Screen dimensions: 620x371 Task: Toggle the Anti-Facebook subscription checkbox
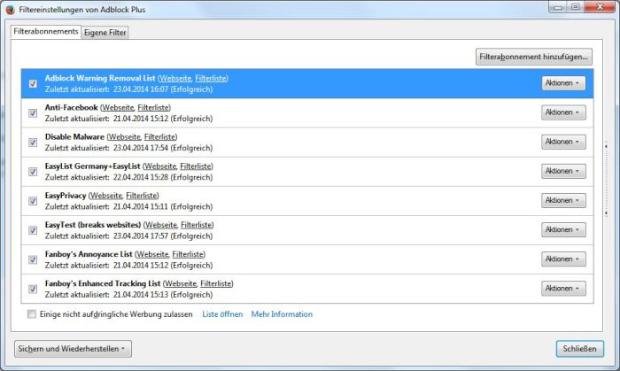[x=33, y=113]
